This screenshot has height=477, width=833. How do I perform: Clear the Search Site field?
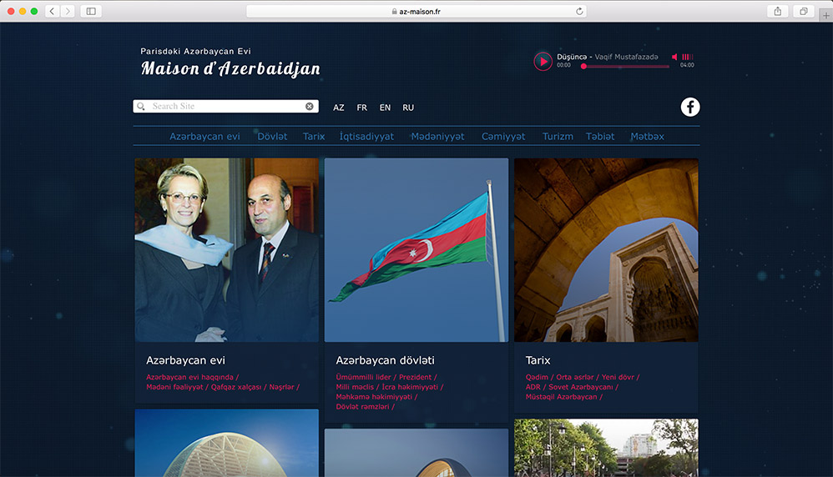coord(309,107)
